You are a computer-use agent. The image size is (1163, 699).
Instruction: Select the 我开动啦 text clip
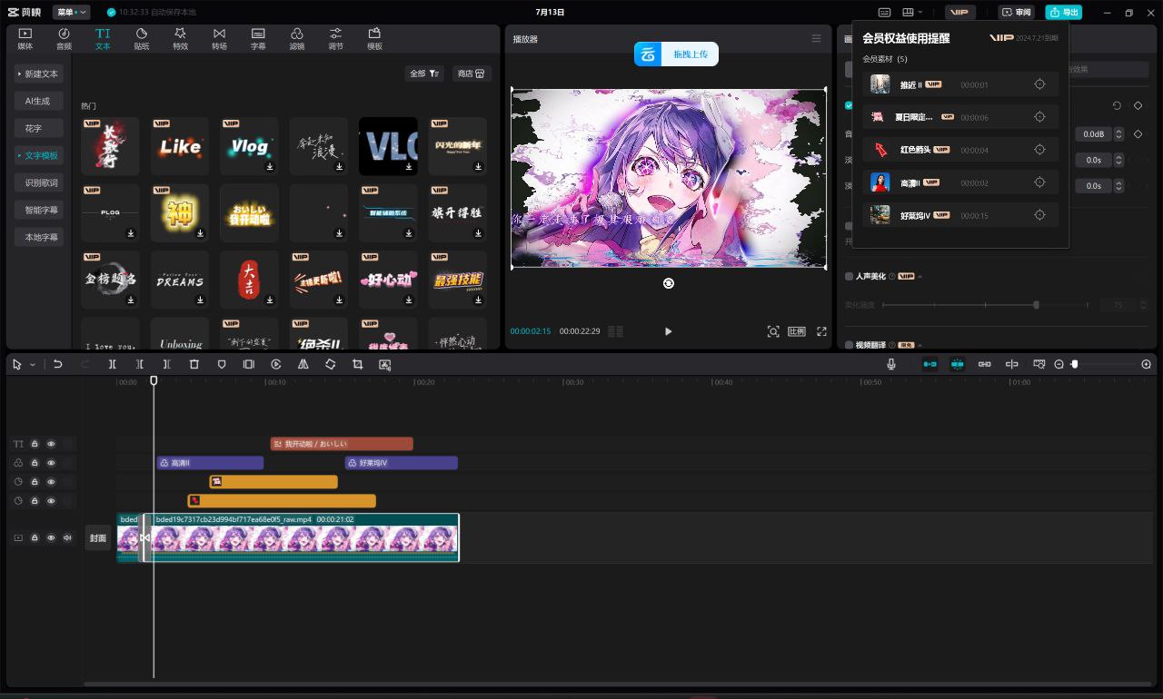coord(342,444)
